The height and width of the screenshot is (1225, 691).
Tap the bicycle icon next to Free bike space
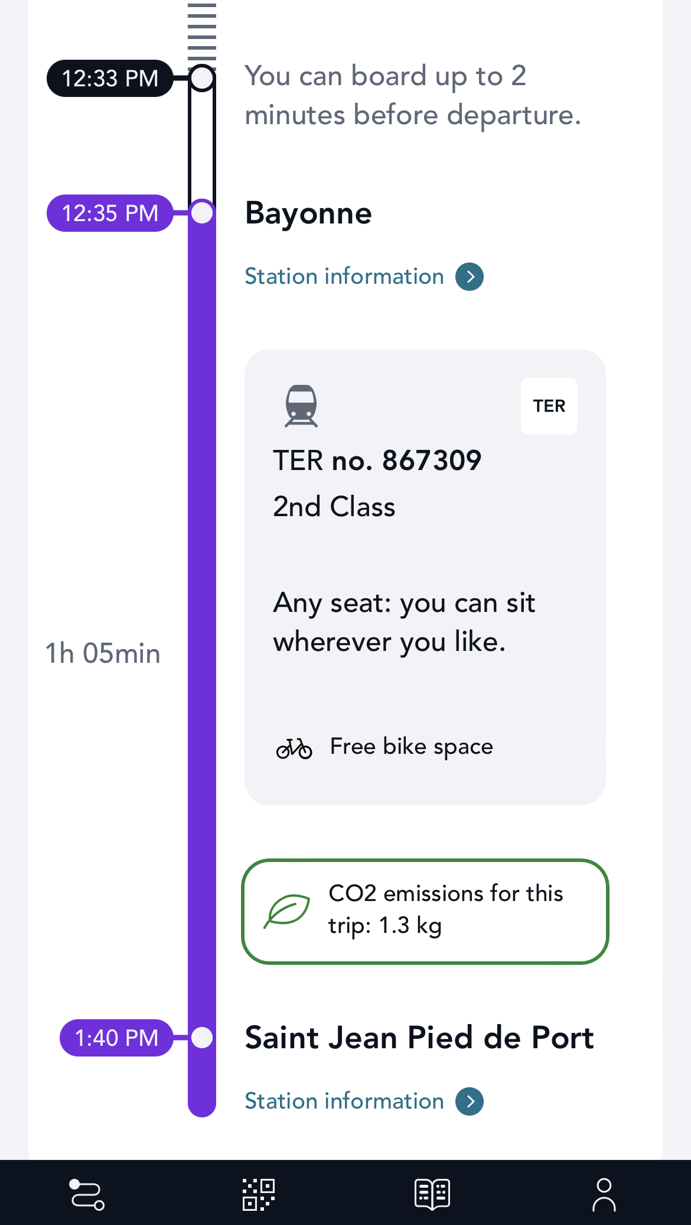tap(294, 748)
